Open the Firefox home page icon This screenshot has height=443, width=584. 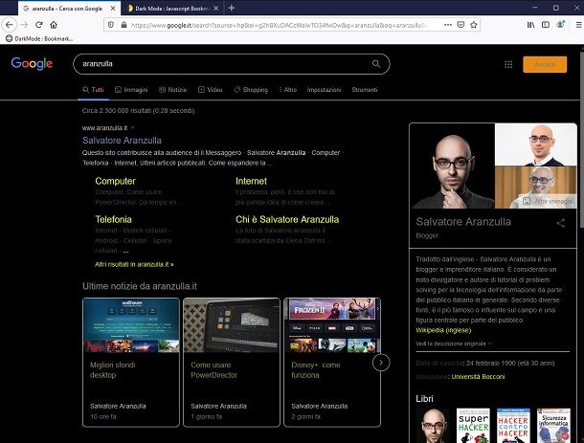coord(54,25)
